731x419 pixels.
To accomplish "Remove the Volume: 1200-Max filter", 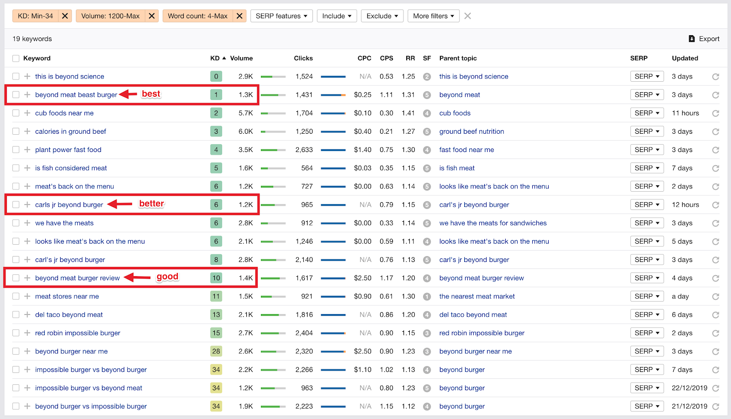I will click(152, 16).
